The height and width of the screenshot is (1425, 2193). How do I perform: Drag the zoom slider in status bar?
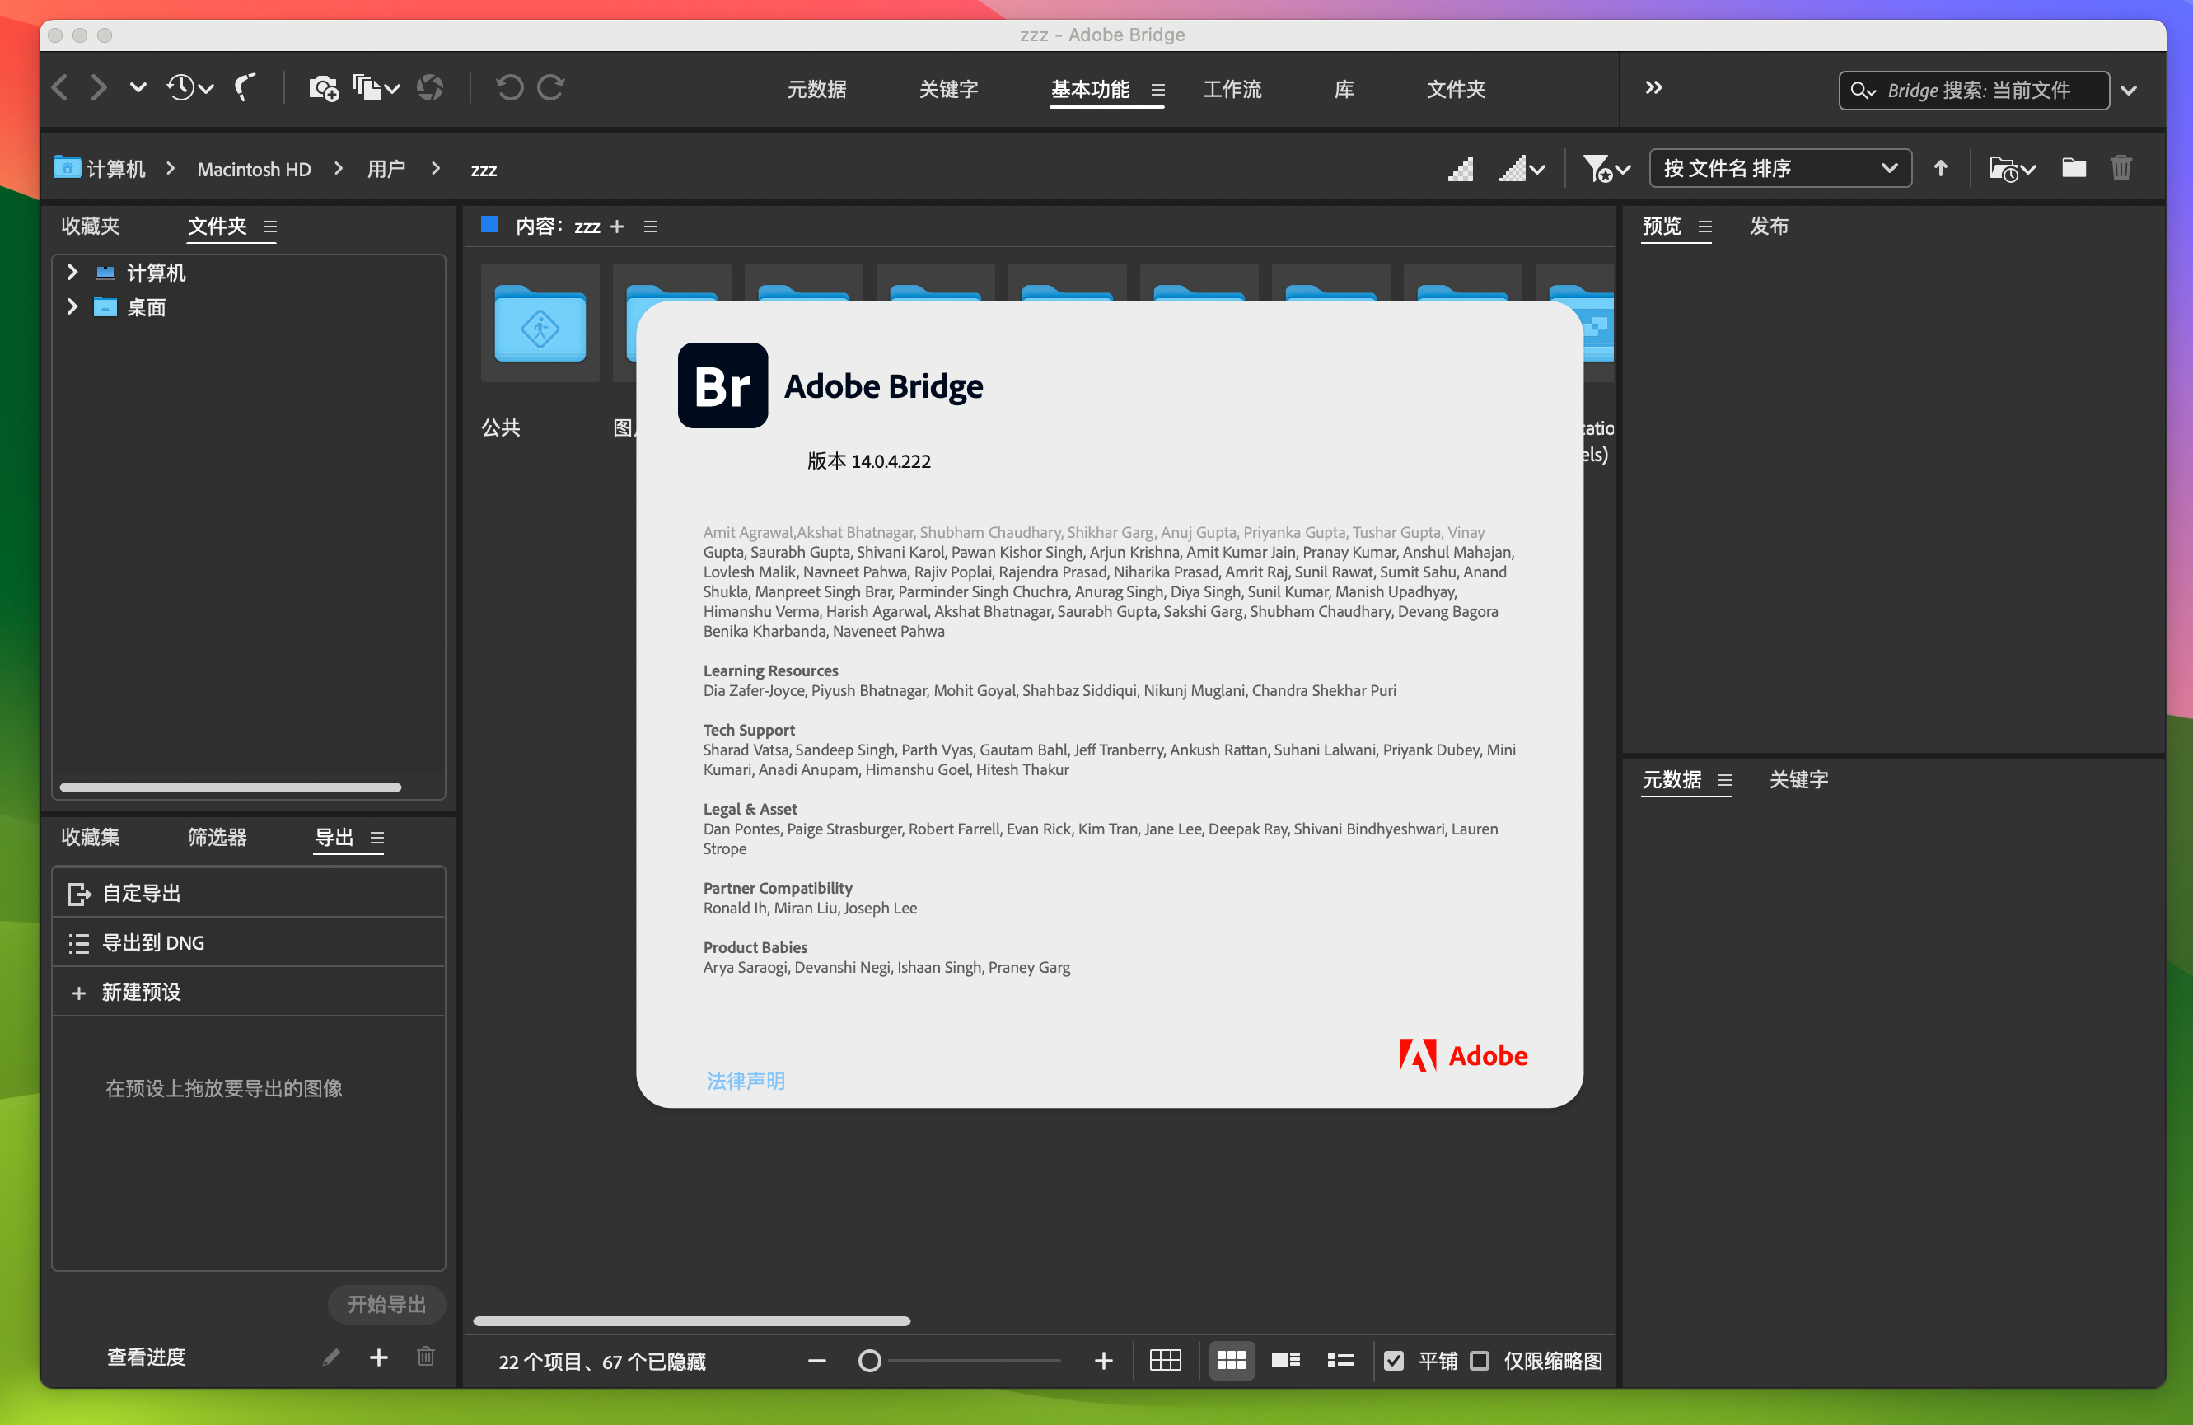click(x=868, y=1359)
